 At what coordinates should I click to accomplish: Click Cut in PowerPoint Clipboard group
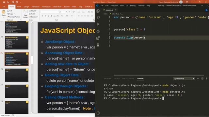[9, 11]
